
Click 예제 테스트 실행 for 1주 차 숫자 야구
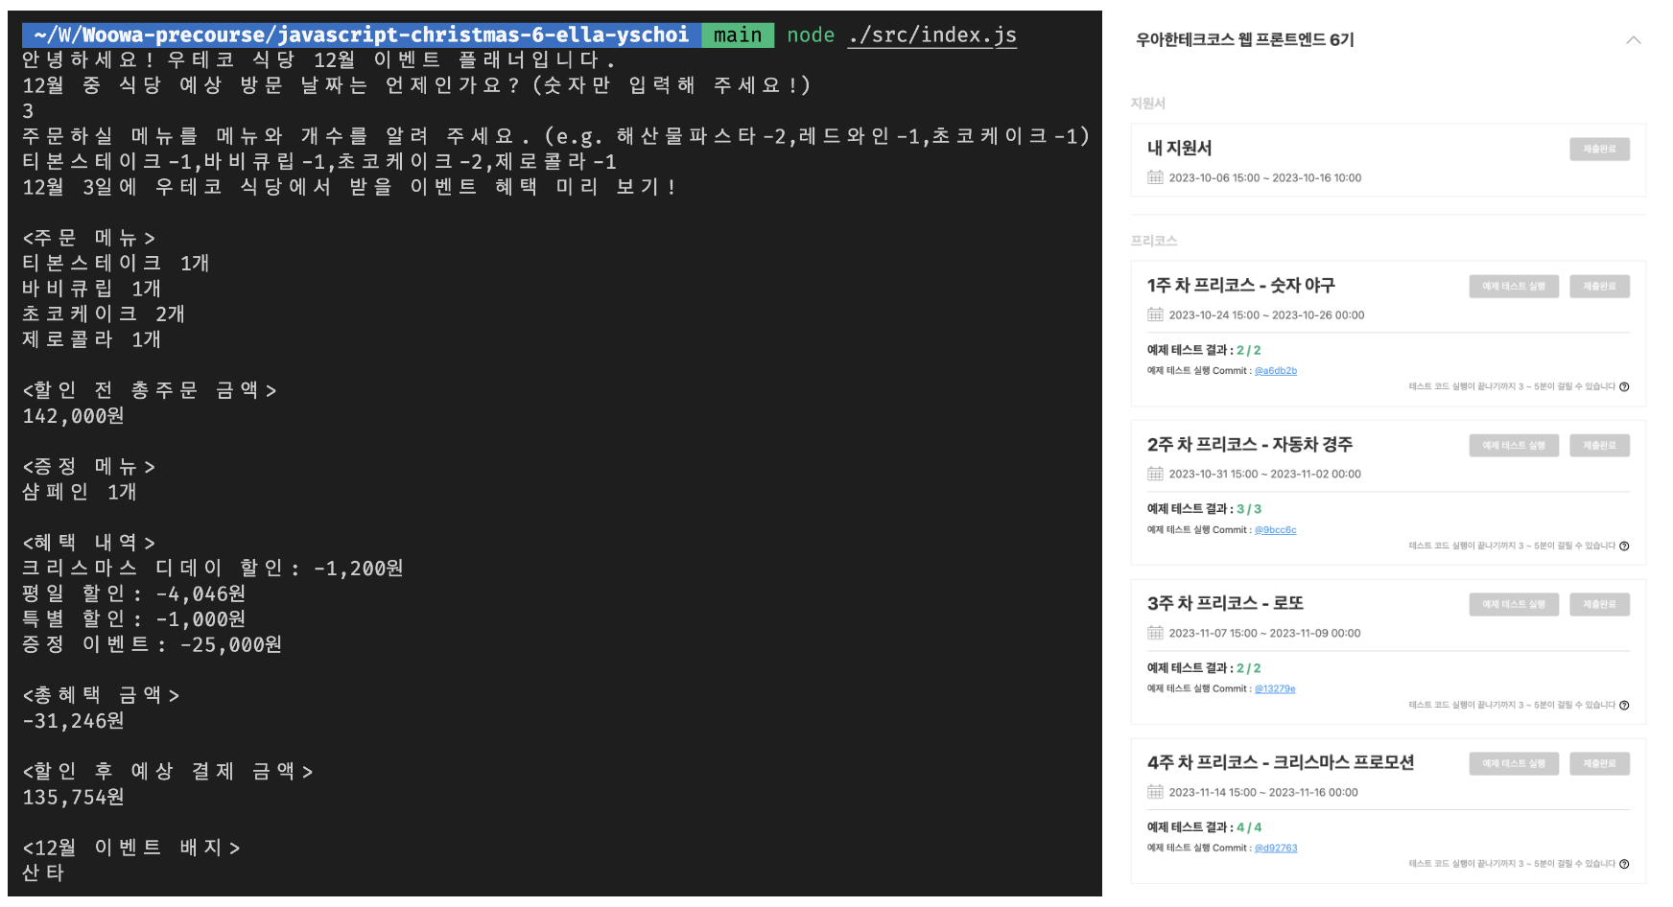coord(1514,286)
